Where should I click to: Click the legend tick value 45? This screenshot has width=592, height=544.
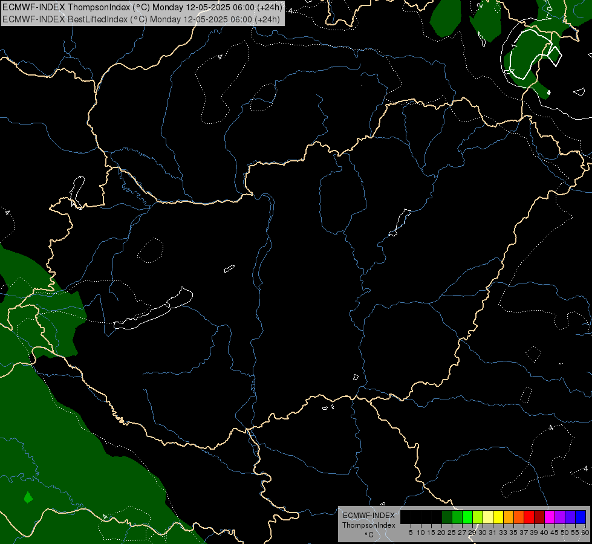555,533
